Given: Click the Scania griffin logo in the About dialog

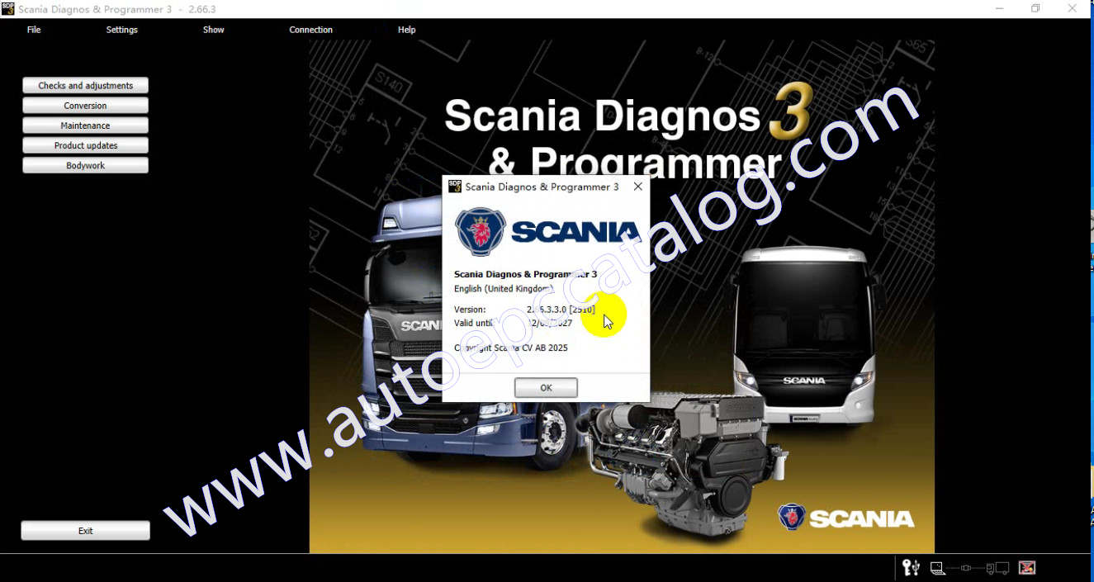Looking at the screenshot, I should coord(481,232).
